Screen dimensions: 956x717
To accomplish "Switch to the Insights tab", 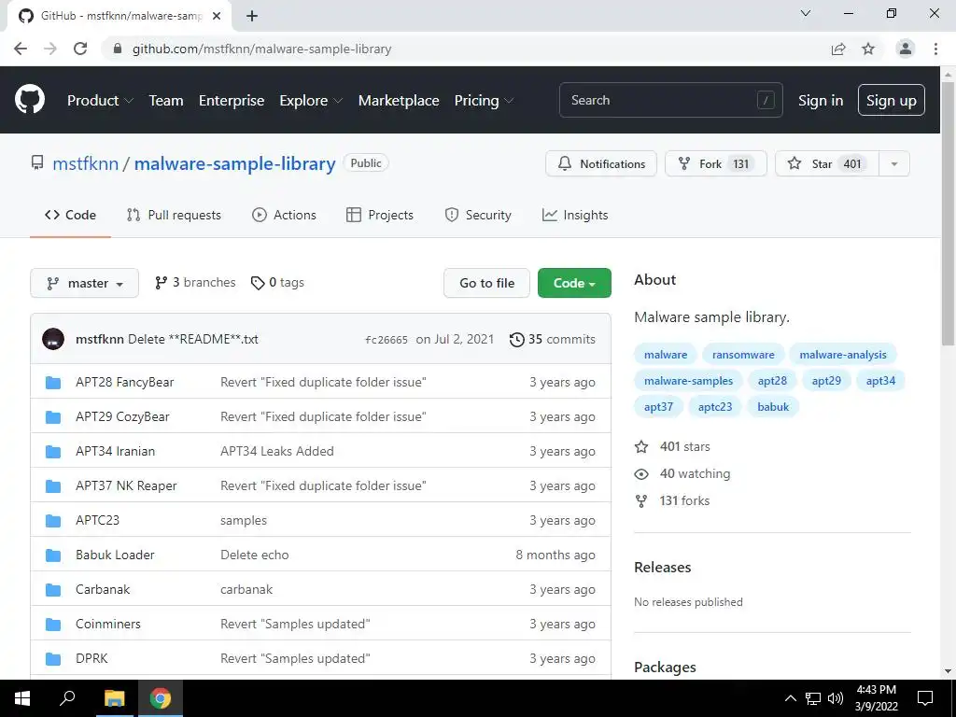I will [575, 216].
